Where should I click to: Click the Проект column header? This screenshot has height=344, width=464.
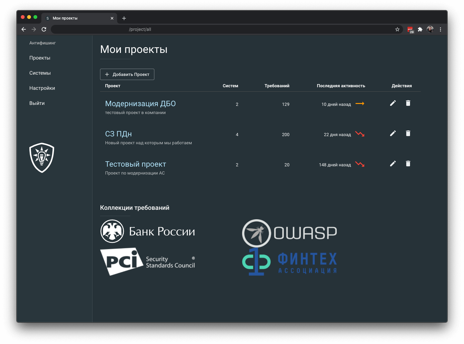coord(113,86)
